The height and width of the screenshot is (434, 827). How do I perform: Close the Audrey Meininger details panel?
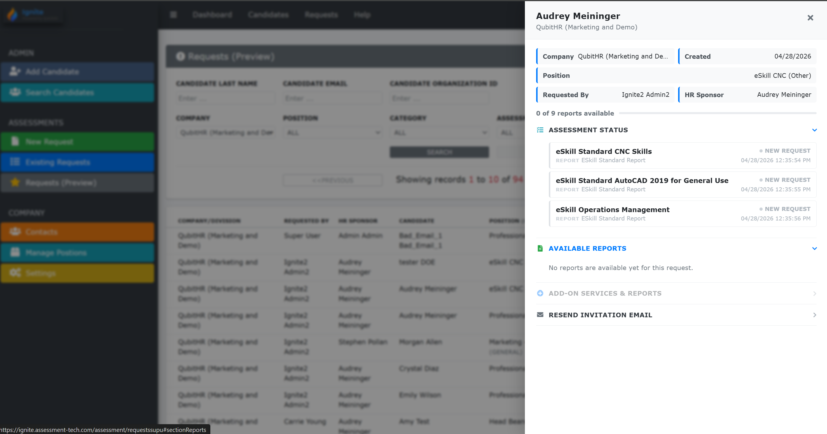point(810,18)
